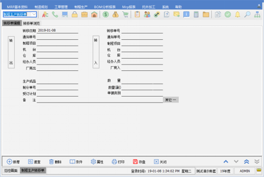Expand the 其它 options button

[171, 100]
